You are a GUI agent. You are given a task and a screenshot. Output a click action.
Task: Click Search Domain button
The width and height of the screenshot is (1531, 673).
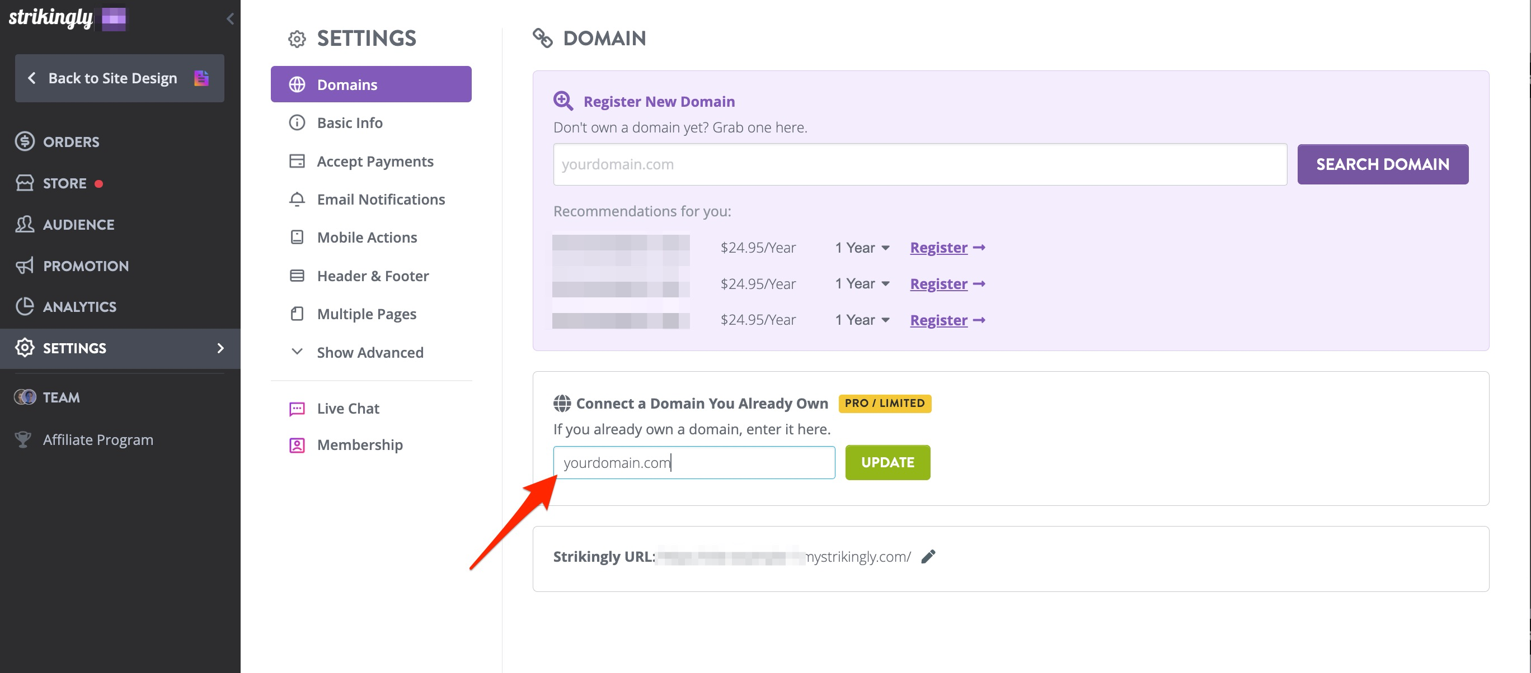(1383, 163)
